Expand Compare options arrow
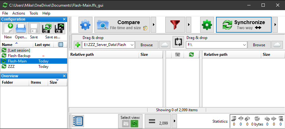The height and width of the screenshot is (129, 285). (x=153, y=25)
